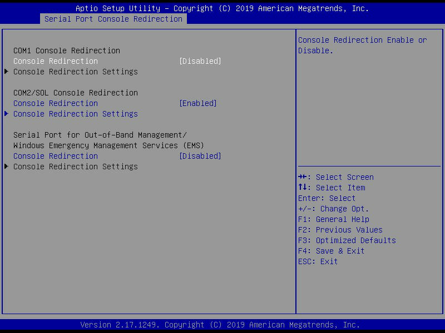Click the Version 2.17.1249 footer text
445x333 pixels.
point(220,325)
